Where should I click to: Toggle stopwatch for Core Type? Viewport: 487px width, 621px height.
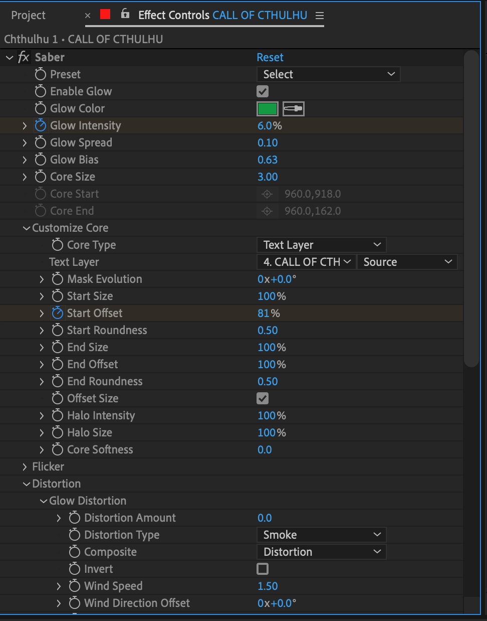tap(58, 245)
